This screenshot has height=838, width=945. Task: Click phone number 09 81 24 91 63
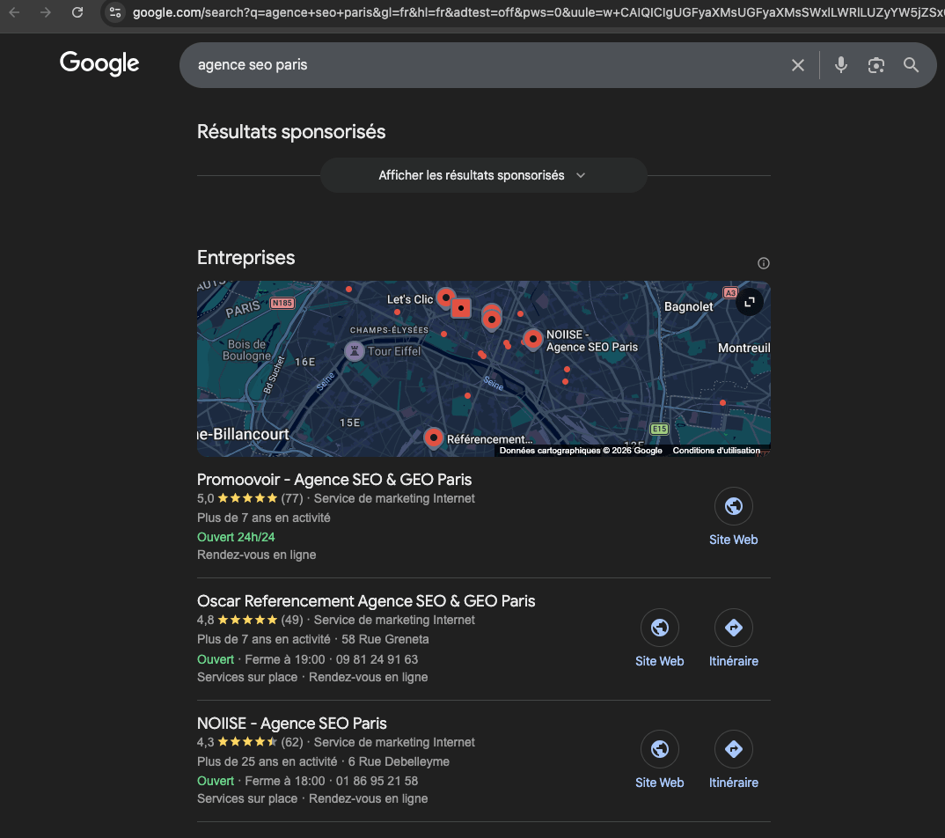tap(377, 659)
